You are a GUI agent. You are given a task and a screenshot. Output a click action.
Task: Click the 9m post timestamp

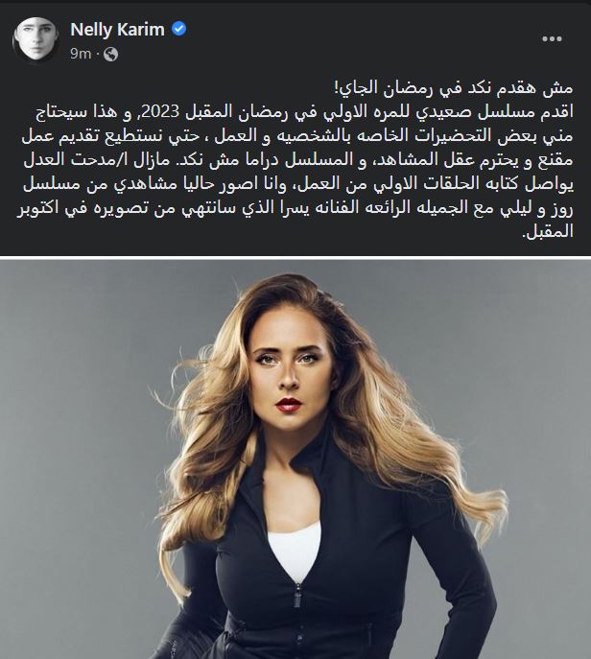[x=81, y=54]
